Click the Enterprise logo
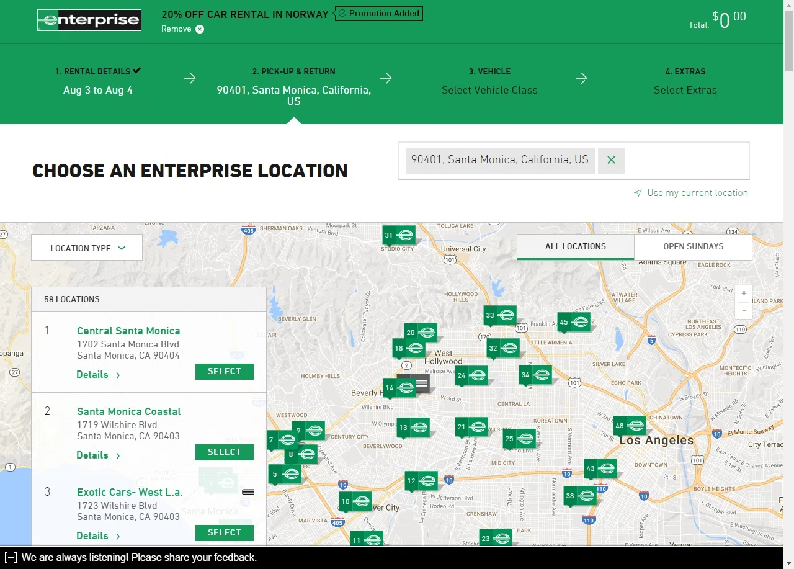The height and width of the screenshot is (569, 794). click(89, 20)
